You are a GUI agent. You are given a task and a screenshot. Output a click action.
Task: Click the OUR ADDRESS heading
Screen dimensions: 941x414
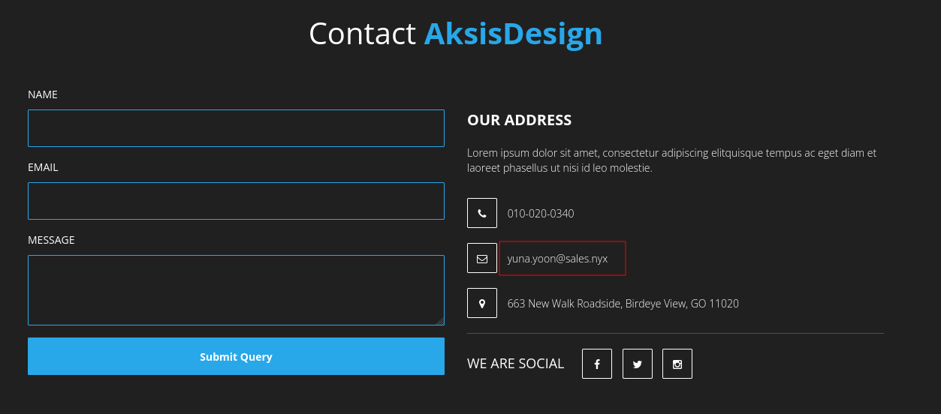tap(519, 120)
